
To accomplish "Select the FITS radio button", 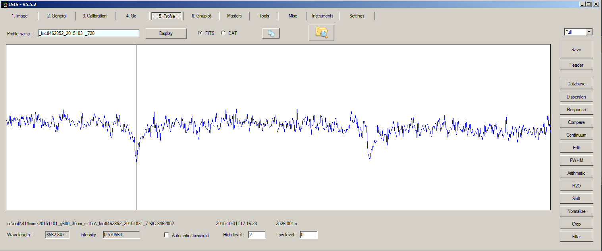I will [200, 33].
